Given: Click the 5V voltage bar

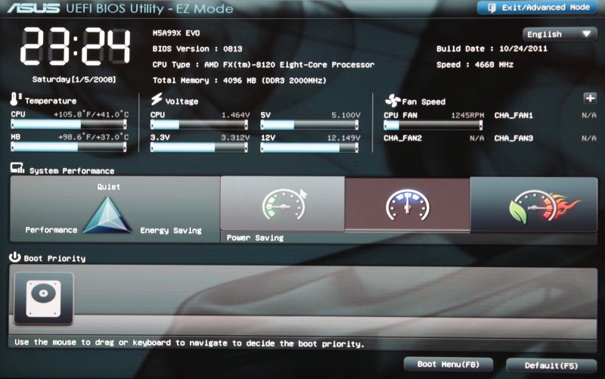Looking at the screenshot, I should tap(309, 125).
